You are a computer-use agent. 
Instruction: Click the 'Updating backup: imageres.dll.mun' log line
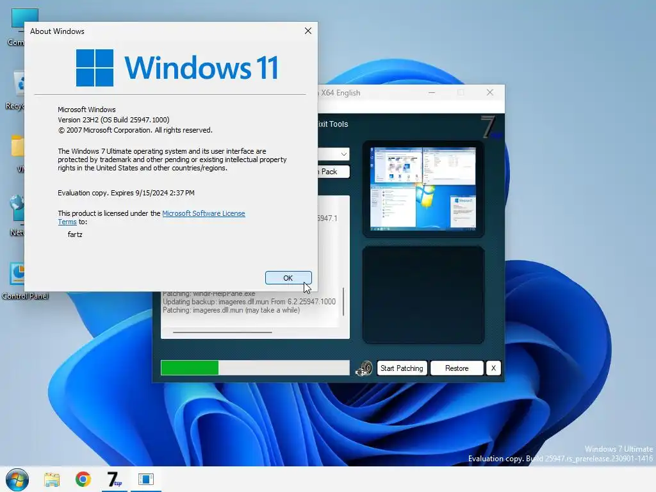pos(249,302)
